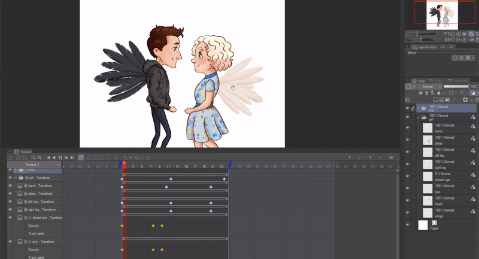Expand the boy folder in Layer panel
479x259 pixels.
417,108
